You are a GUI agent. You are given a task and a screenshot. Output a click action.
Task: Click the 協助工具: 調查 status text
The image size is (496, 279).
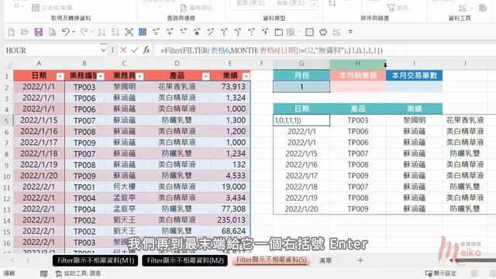coord(82,274)
